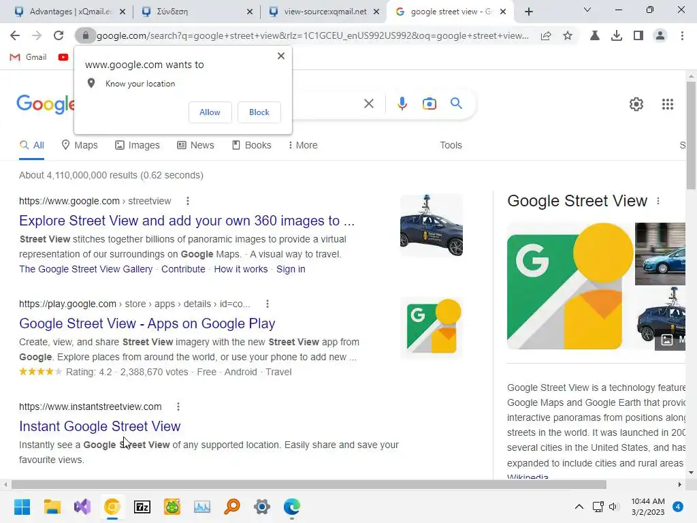Image resolution: width=697 pixels, height=523 pixels.
Task: Switch to News results tab
Action: click(195, 146)
